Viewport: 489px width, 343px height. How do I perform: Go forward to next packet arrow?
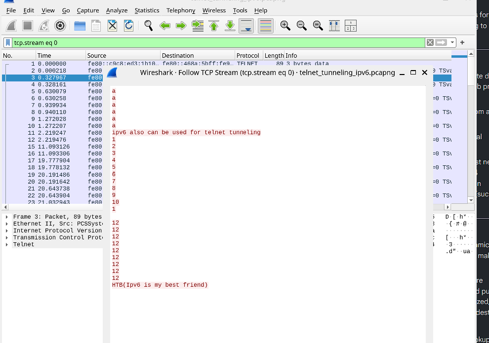point(181,26)
